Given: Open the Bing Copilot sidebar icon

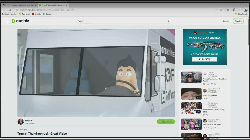Looking at the screenshot, I should click(245, 10).
